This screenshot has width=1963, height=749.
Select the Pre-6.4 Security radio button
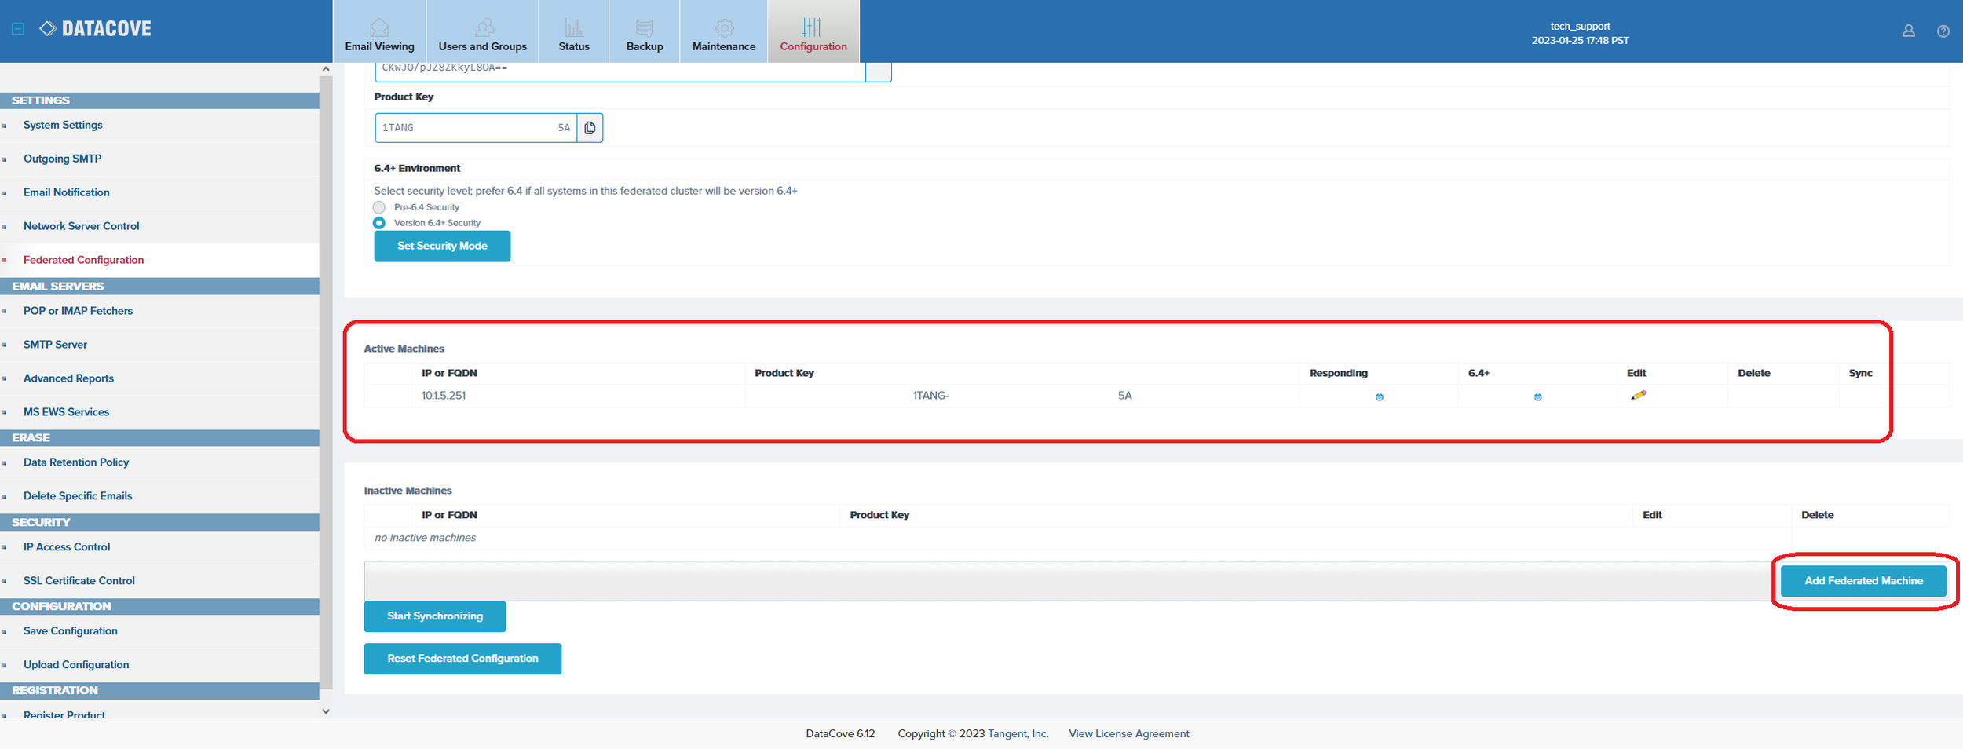tap(379, 207)
